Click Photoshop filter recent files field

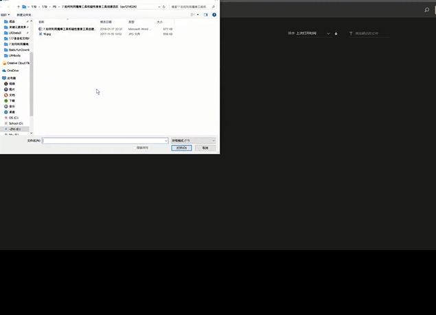[x=369, y=34]
